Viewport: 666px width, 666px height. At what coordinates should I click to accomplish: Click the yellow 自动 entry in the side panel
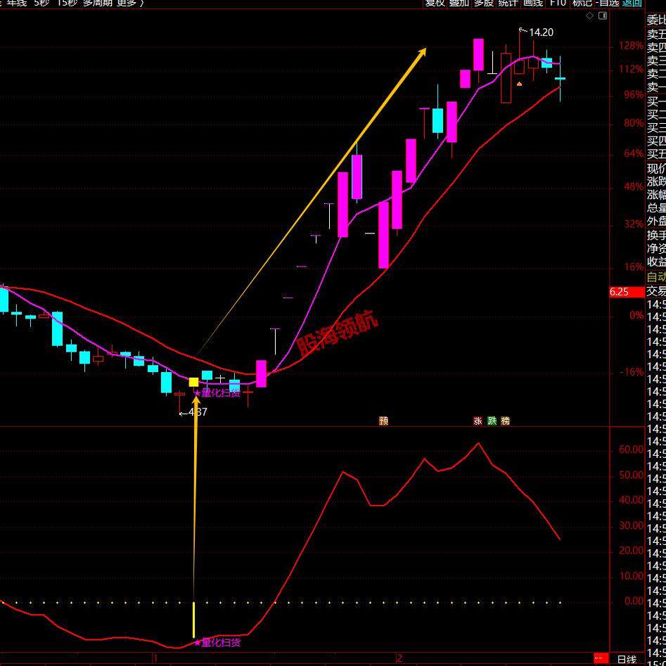pos(656,277)
